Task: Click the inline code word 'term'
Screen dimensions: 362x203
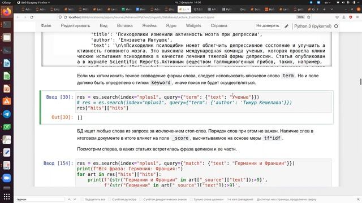Action: click(x=288, y=76)
